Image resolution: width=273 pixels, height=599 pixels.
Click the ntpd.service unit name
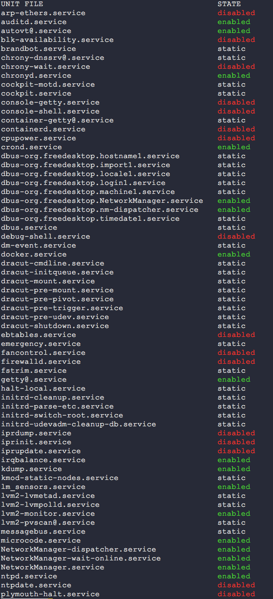click(x=29, y=576)
